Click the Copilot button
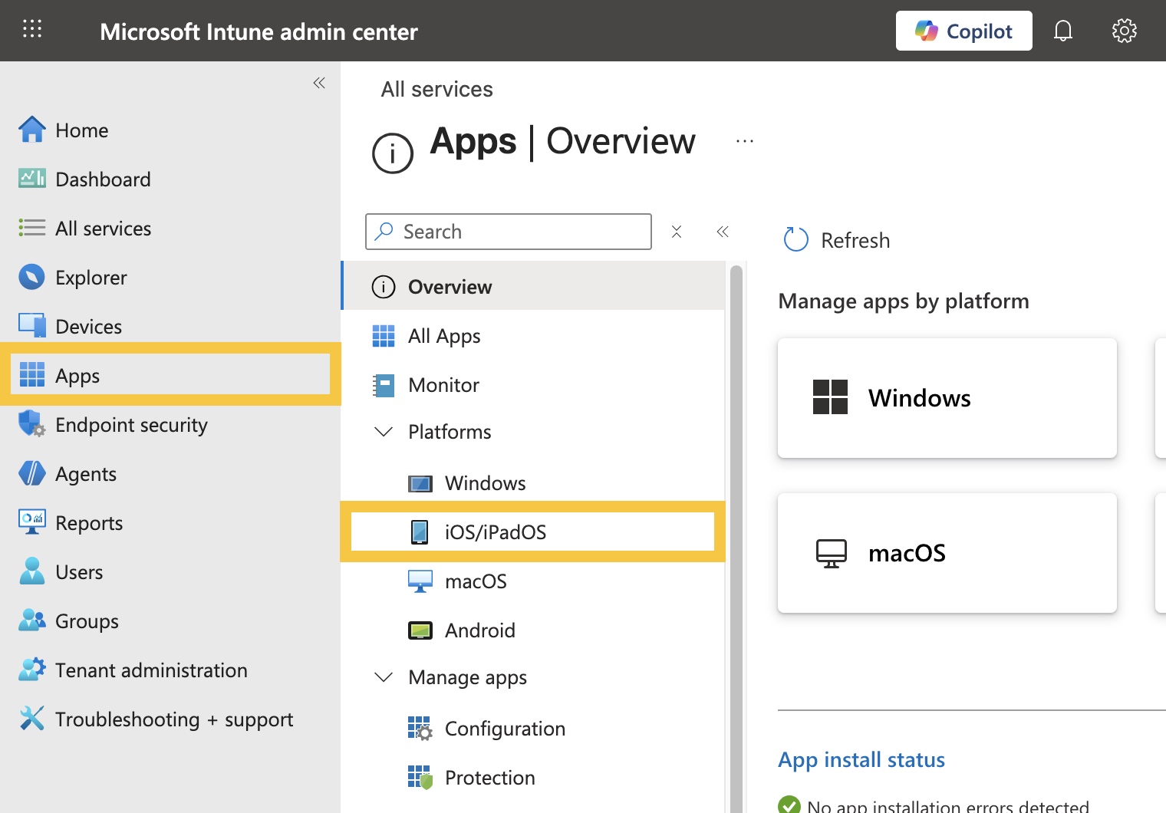Image resolution: width=1166 pixels, height=813 pixels. coord(963,31)
